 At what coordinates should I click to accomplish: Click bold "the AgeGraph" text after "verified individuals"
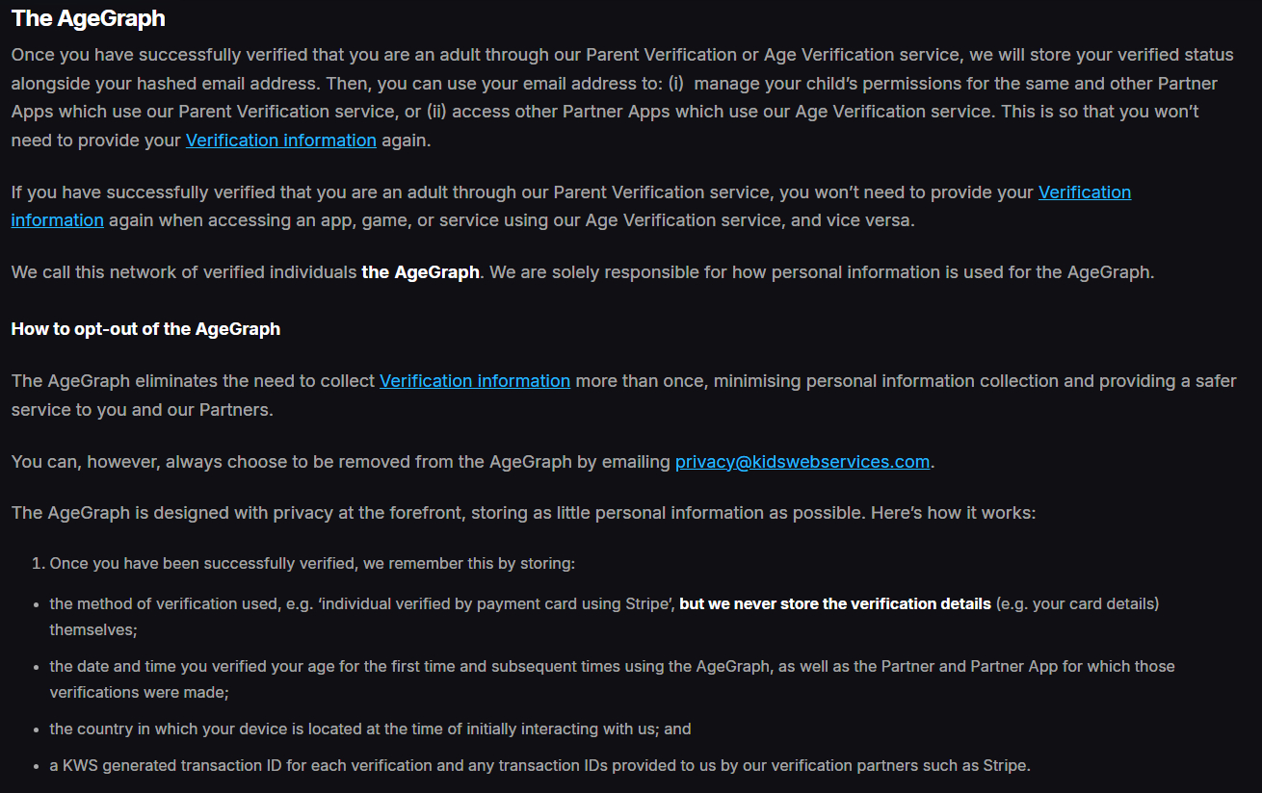(420, 272)
